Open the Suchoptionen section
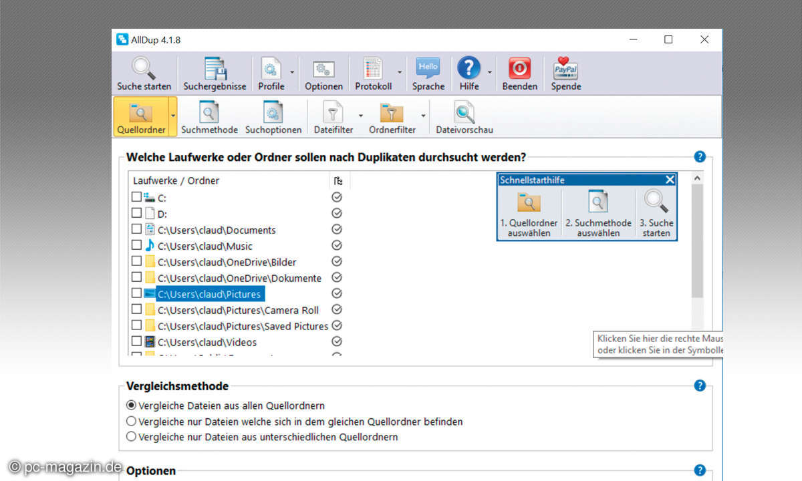Image resolution: width=802 pixels, height=481 pixels. pyautogui.click(x=273, y=116)
